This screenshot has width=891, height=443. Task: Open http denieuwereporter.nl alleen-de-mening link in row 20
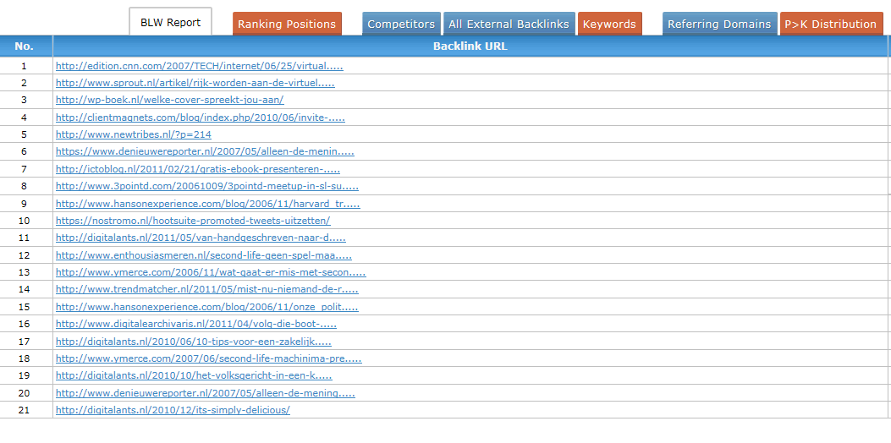tap(206, 392)
